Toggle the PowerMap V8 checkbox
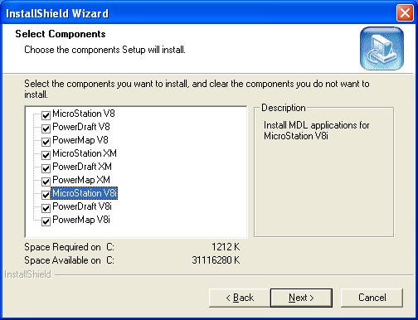Screen dimensions: 418x320 coord(46,142)
